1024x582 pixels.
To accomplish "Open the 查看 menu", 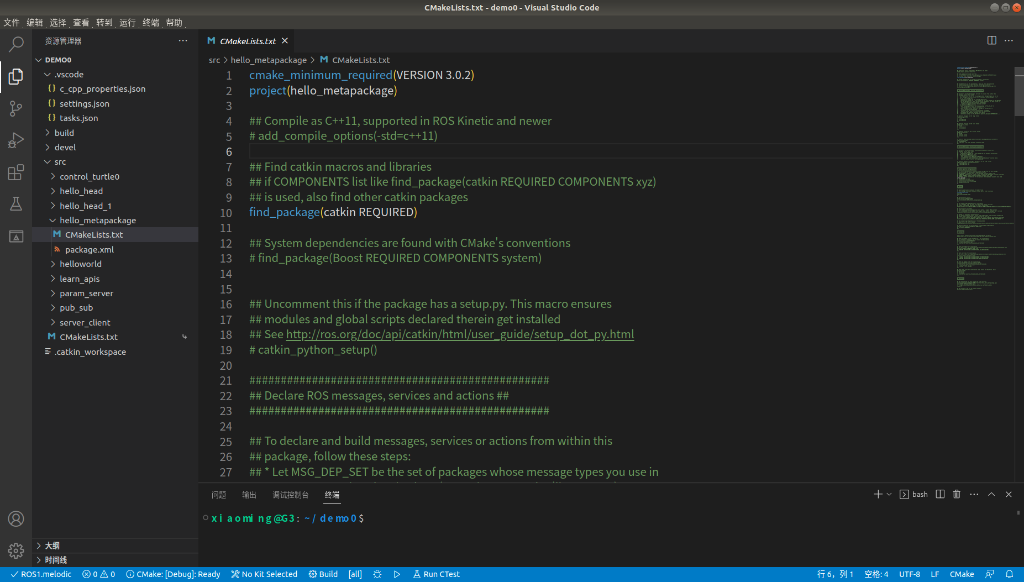I will pyautogui.click(x=81, y=23).
